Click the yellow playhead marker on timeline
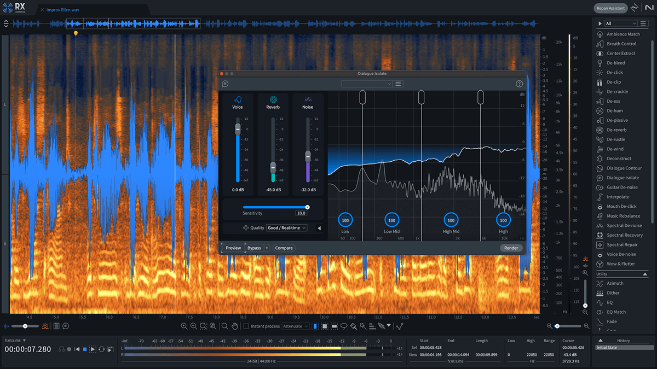This screenshot has width=657, height=369. pyautogui.click(x=76, y=33)
